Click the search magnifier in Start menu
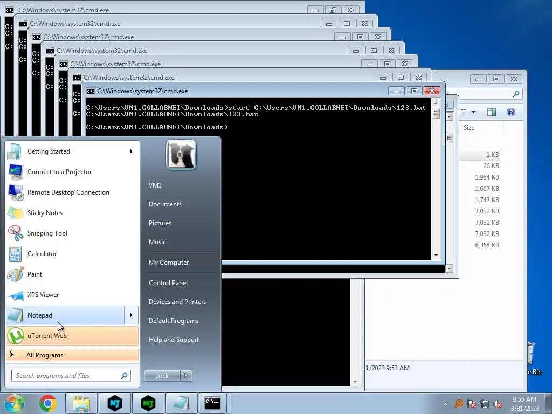This screenshot has height=414, width=552. tap(125, 376)
